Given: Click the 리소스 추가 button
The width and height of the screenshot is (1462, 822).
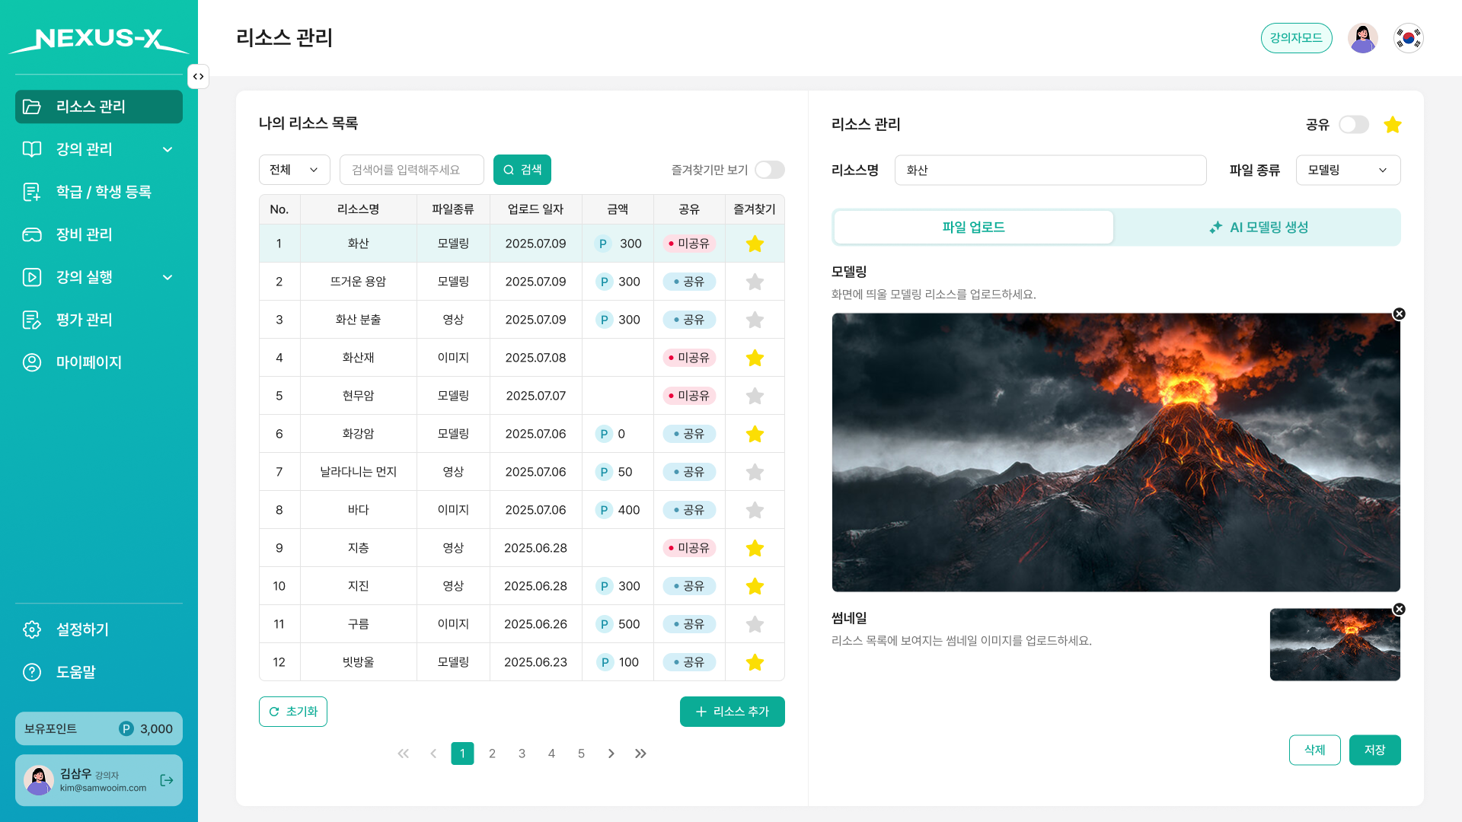Looking at the screenshot, I should click(732, 712).
